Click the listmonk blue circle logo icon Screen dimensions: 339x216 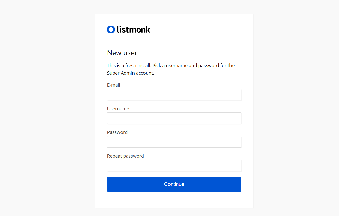pos(111,30)
